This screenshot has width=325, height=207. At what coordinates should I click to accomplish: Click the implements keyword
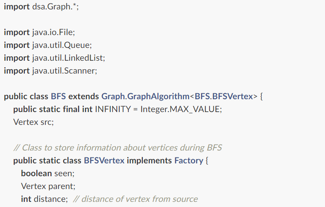[149, 161]
